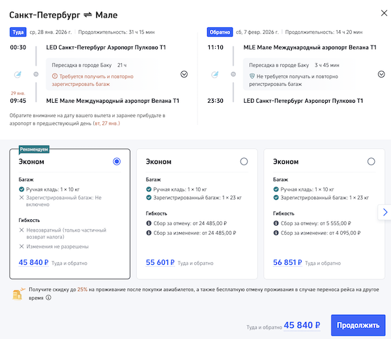Select the 55 601 ₽ economy fare radio
The image size is (391, 339).
tap(244, 161)
